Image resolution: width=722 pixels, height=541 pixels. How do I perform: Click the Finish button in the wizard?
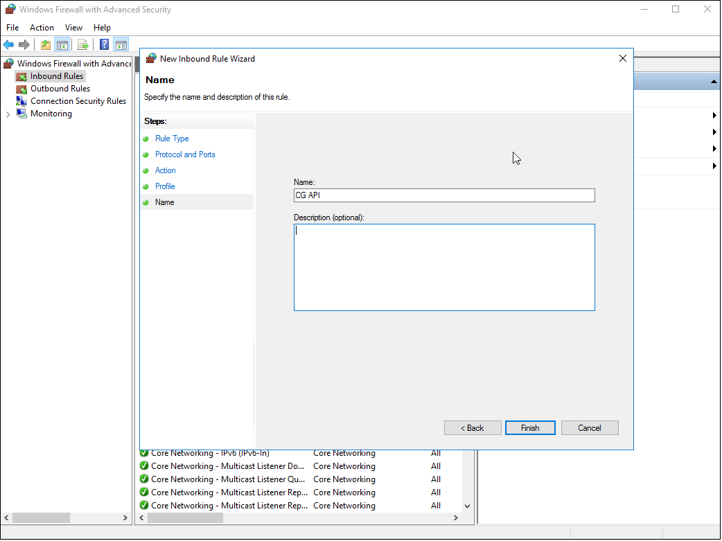(529, 427)
